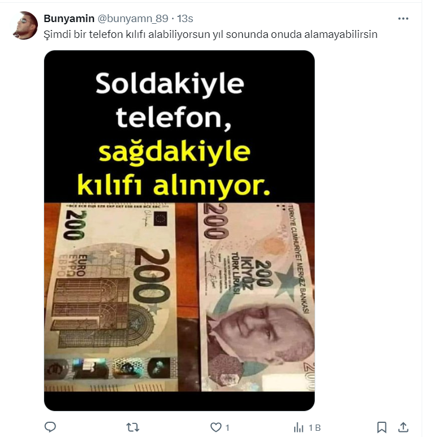Screen dimensions: 425x437
Task: View analytics via the bar chart icon
Action: [x=298, y=427]
